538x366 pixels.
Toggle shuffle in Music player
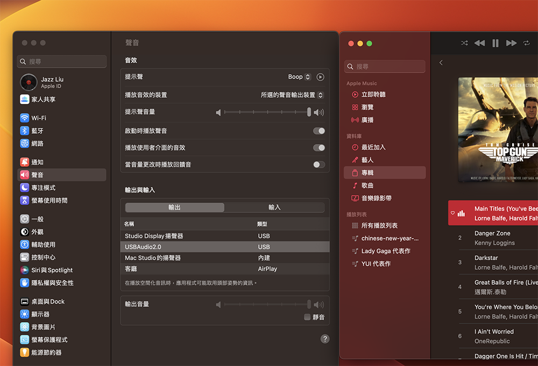pos(464,43)
